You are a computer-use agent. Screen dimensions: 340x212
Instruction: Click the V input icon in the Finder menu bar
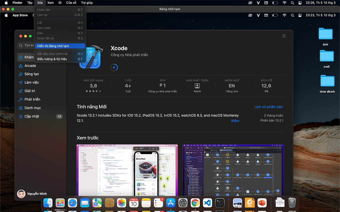coord(258,3)
